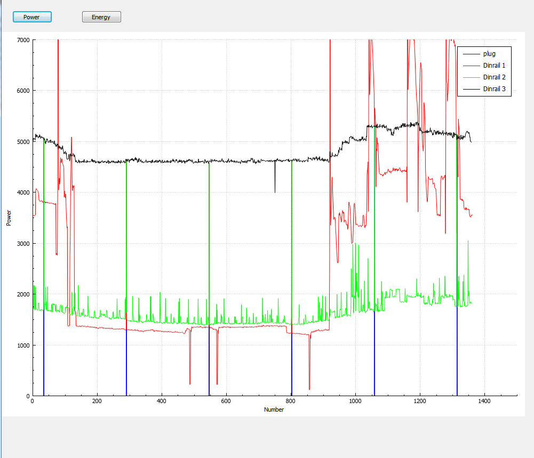The width and height of the screenshot is (534, 458).
Task: Click the 800 x-axis tick label
Action: 291,401
